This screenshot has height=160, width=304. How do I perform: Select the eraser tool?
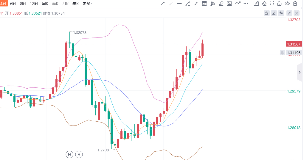pyautogui.click(x=264, y=4)
